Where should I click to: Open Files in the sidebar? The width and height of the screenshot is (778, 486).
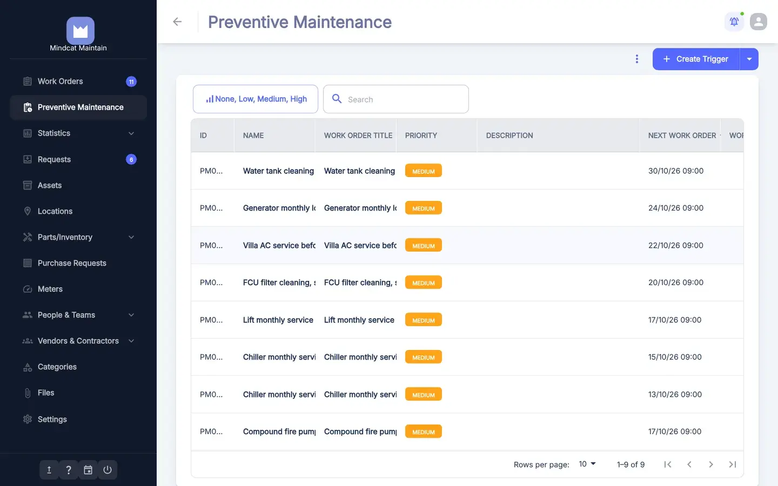[78, 393]
